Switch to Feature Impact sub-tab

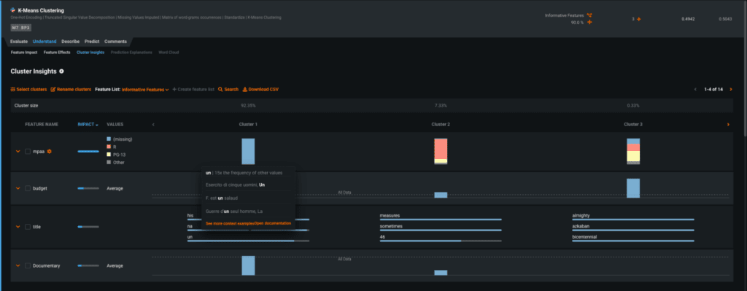pos(24,53)
